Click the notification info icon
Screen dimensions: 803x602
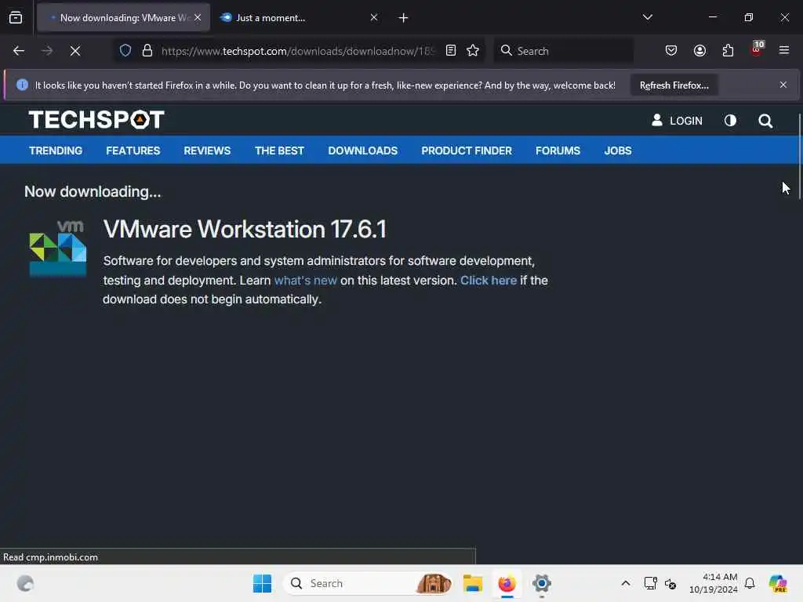click(x=22, y=85)
